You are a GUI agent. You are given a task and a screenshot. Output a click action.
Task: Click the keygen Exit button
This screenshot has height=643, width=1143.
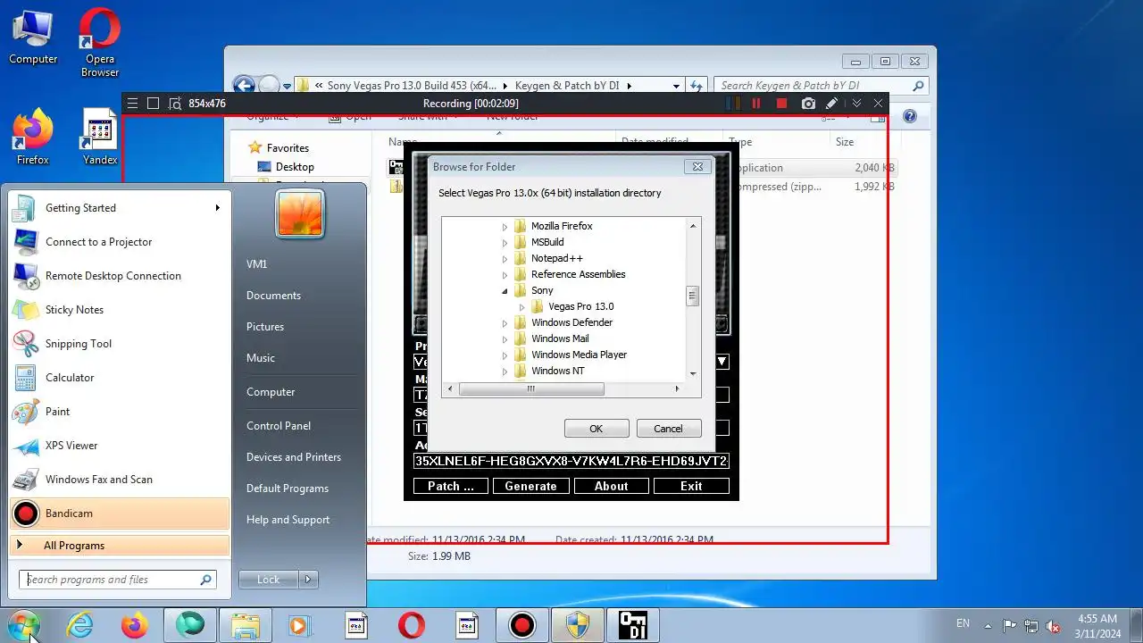point(691,486)
